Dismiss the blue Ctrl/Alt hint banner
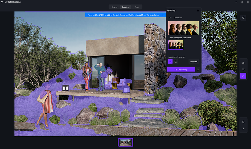 163,15
